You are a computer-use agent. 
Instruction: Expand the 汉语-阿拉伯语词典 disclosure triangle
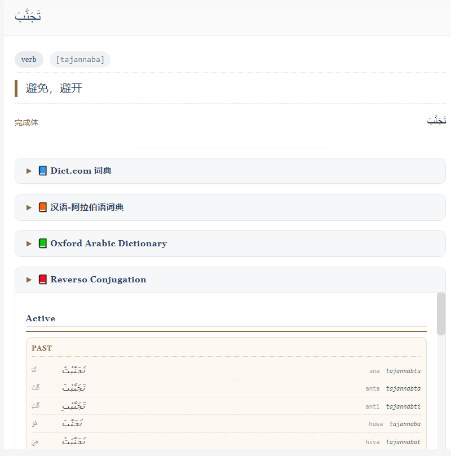click(x=29, y=207)
